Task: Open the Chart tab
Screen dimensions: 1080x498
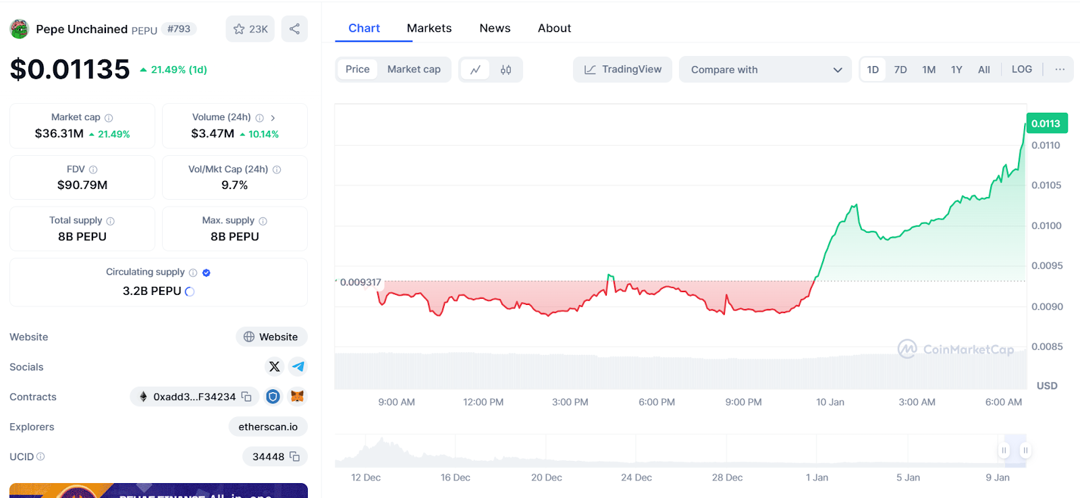Action: tap(364, 28)
